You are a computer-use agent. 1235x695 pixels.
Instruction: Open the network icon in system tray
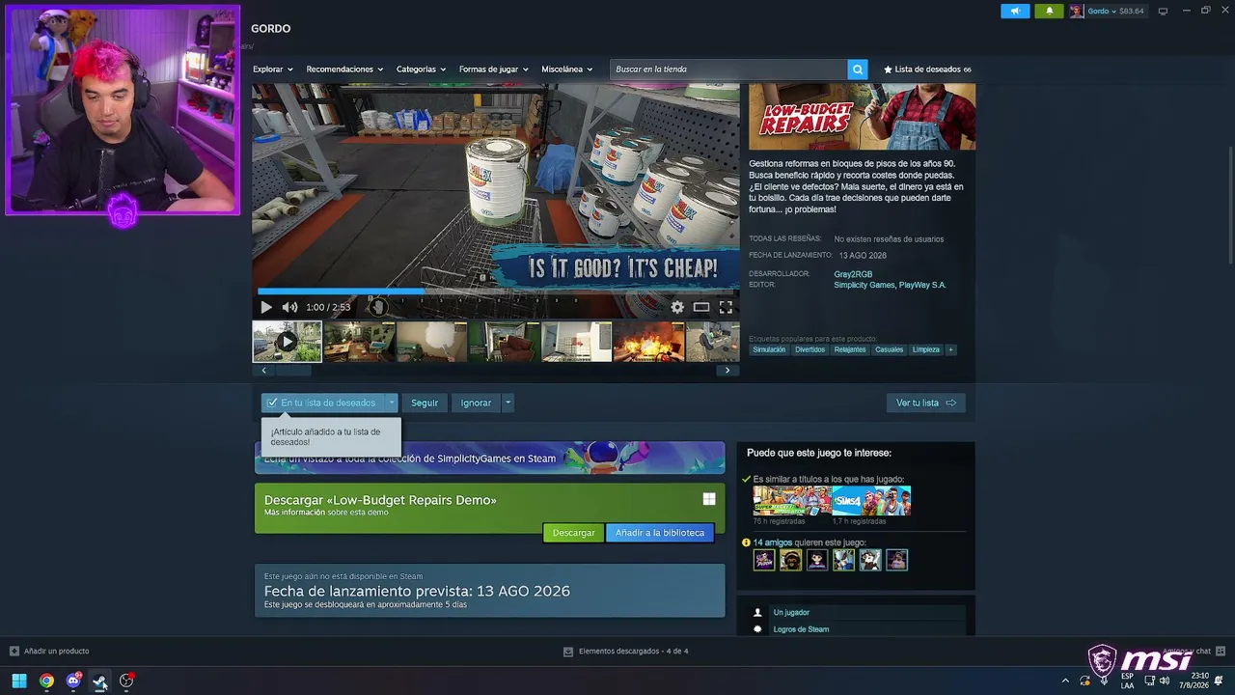tap(1149, 681)
